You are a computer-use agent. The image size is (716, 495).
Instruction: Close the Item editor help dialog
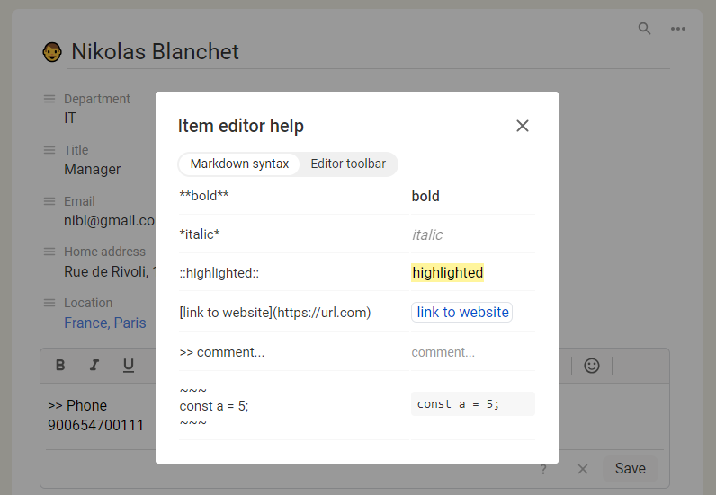pyautogui.click(x=523, y=126)
